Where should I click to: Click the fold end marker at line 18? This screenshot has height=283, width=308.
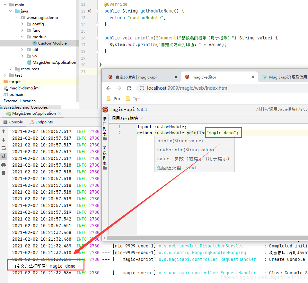pos(97,52)
